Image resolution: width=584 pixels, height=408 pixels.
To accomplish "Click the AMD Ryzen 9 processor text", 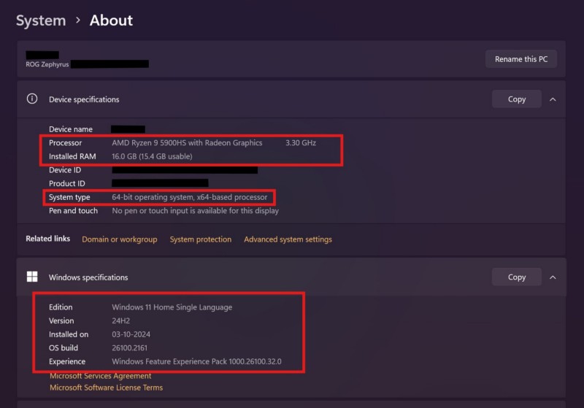I will tap(187, 143).
